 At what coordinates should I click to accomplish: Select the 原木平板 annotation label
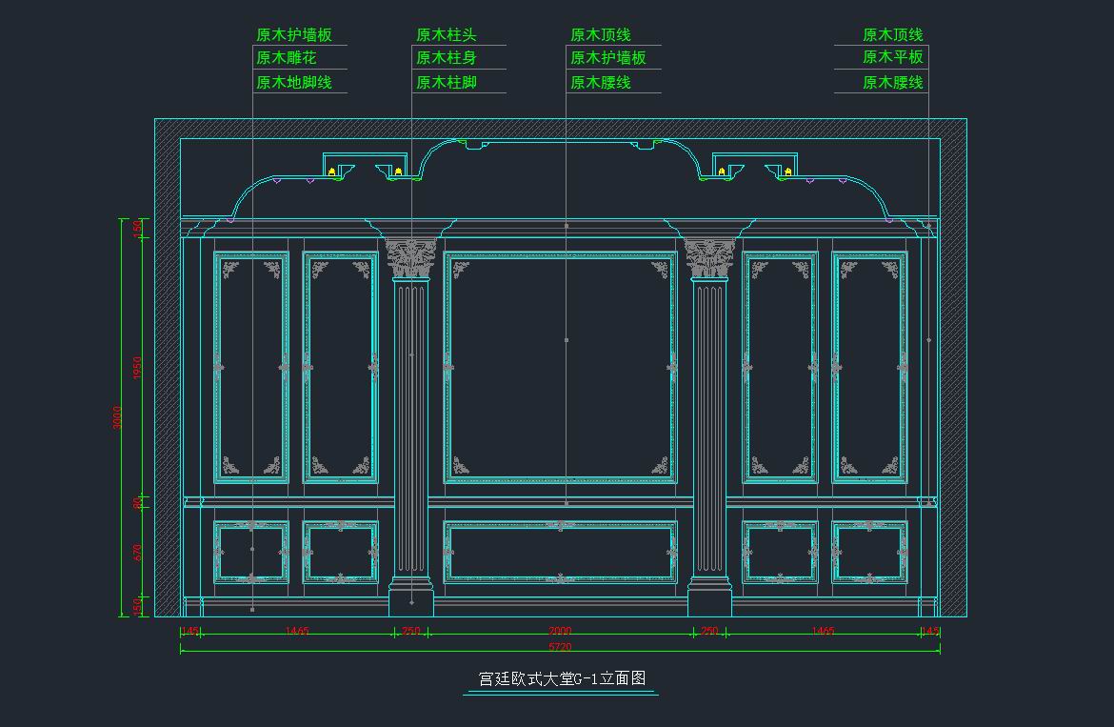[892, 58]
